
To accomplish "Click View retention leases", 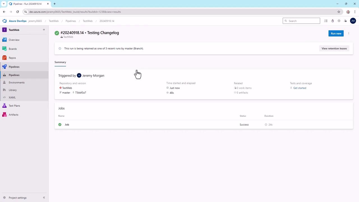I will [334, 49].
